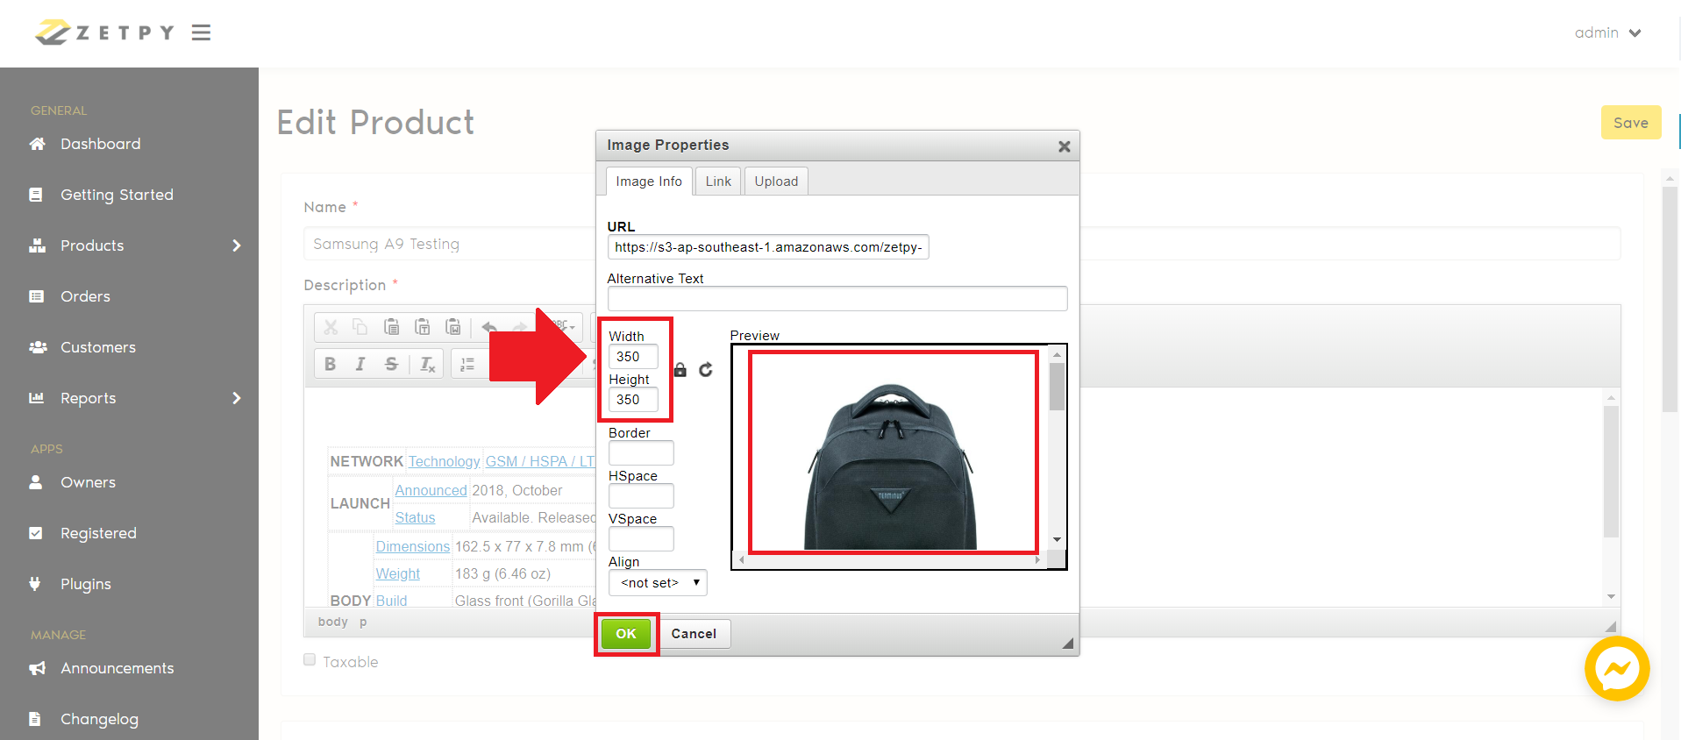Click the '183 g (6.46 oz)' cell
This screenshot has width=1681, height=740.
(x=503, y=573)
